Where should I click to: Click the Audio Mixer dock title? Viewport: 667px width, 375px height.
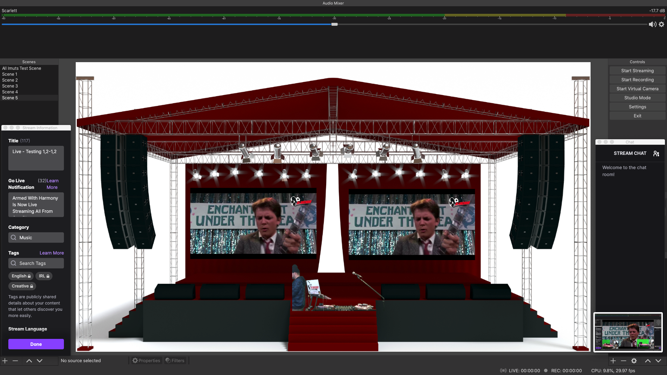[x=333, y=3]
